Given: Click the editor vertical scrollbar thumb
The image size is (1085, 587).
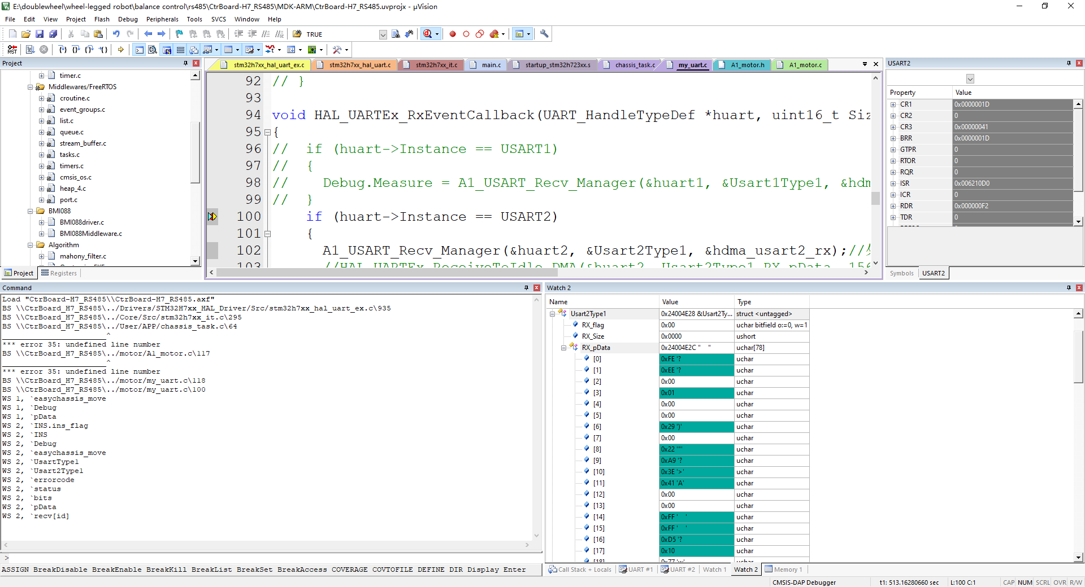Looking at the screenshot, I should [875, 198].
